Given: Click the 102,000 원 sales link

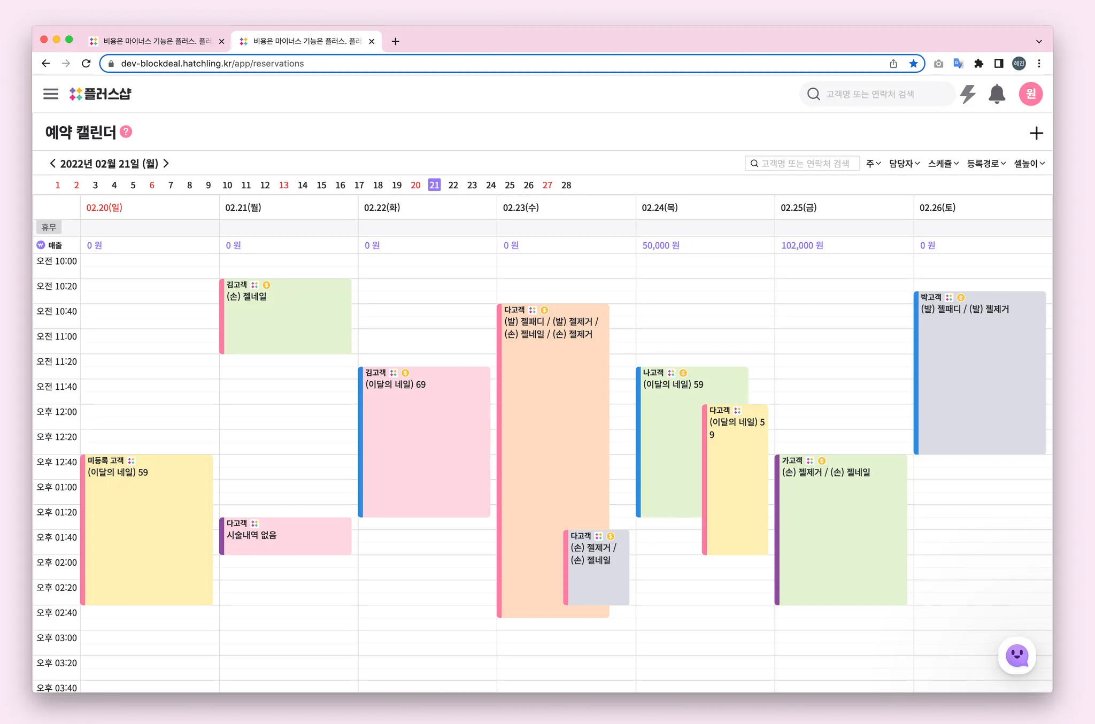Looking at the screenshot, I should coord(802,245).
